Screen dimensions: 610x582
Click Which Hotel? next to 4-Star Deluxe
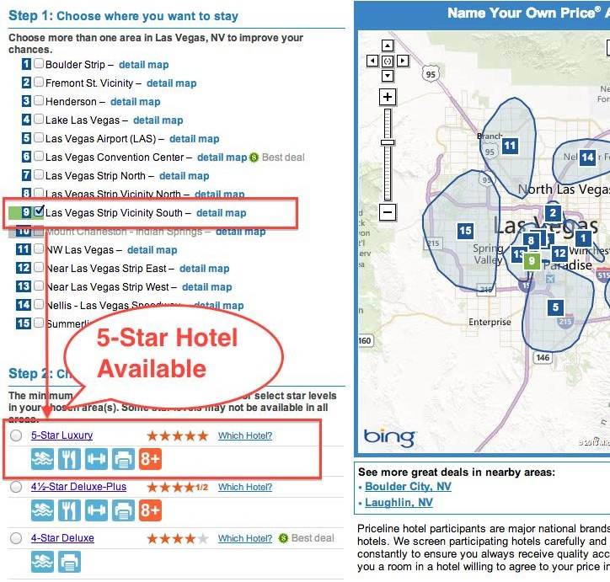pyautogui.click(x=245, y=538)
